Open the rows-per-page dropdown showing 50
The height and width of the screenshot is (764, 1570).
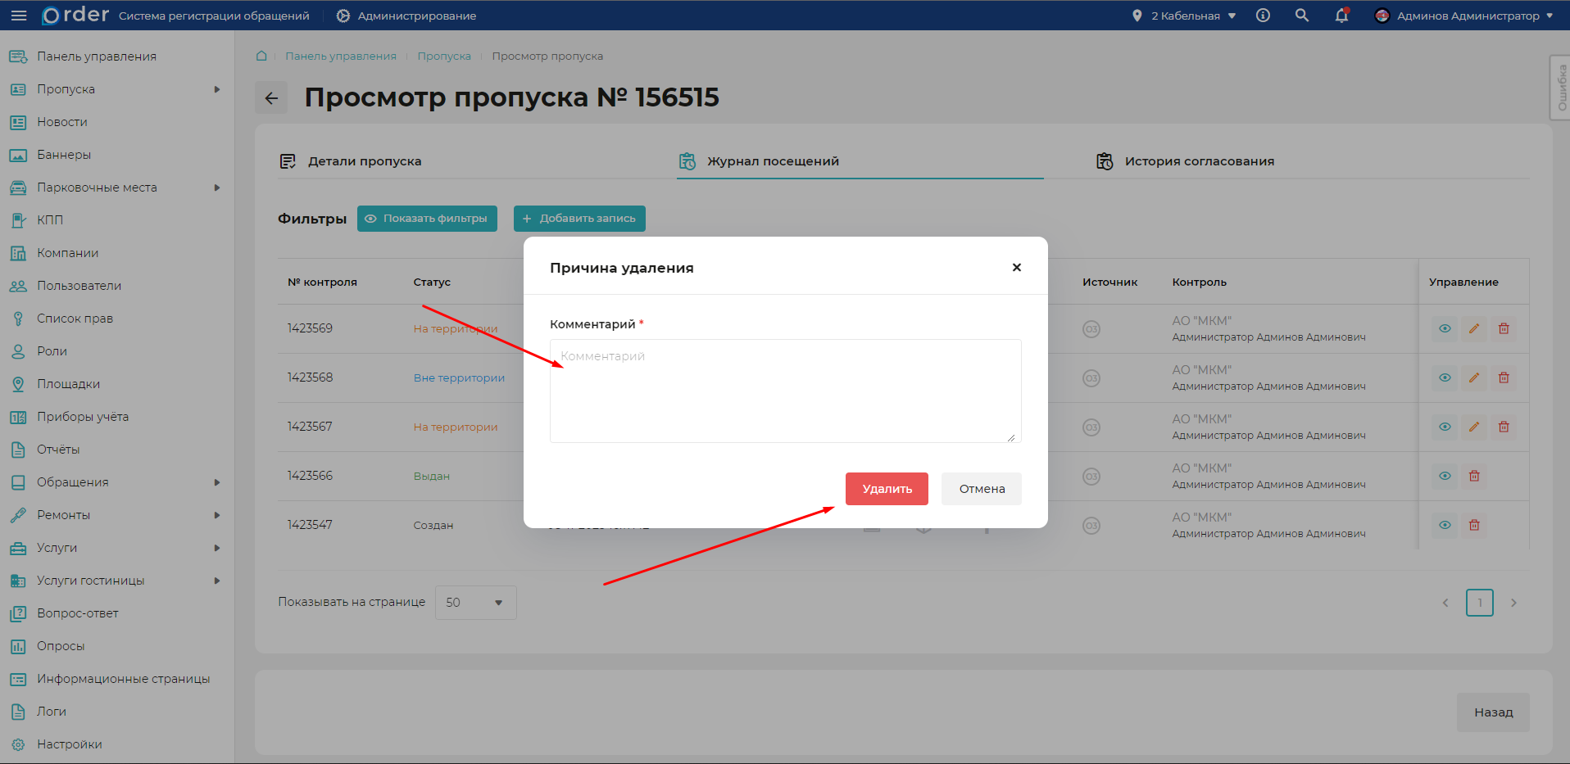point(475,603)
